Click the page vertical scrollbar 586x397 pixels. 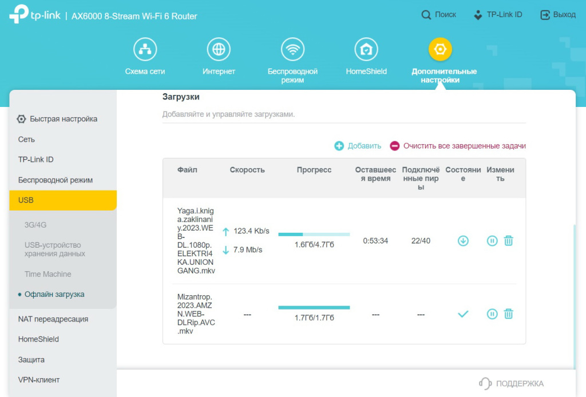(x=575, y=296)
